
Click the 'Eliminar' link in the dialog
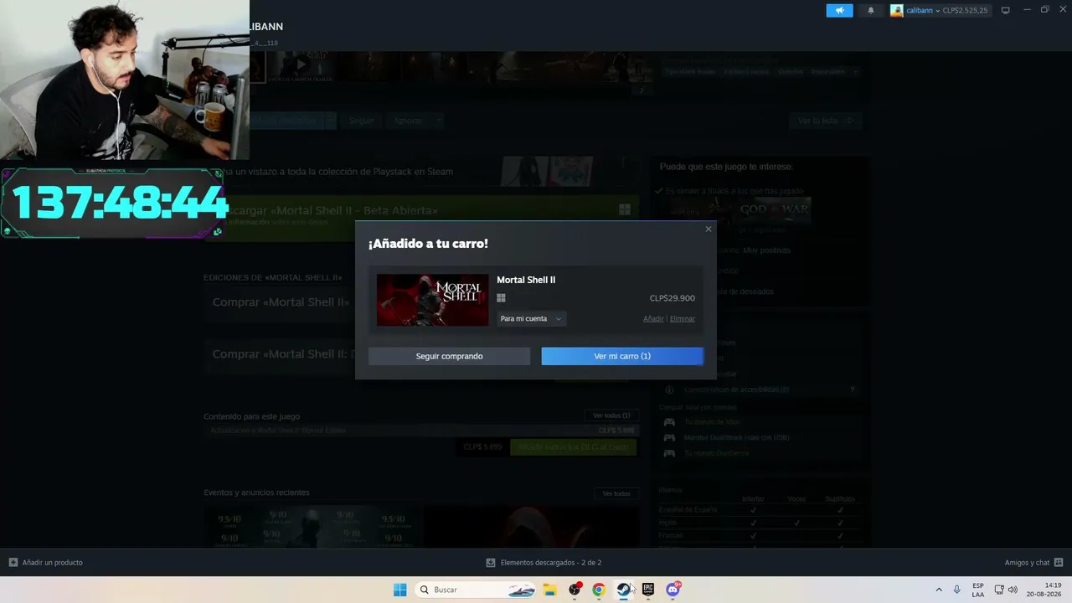pyautogui.click(x=683, y=318)
